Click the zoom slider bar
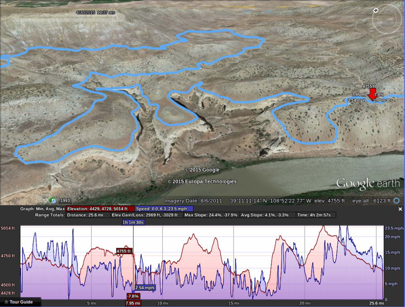 point(387,107)
